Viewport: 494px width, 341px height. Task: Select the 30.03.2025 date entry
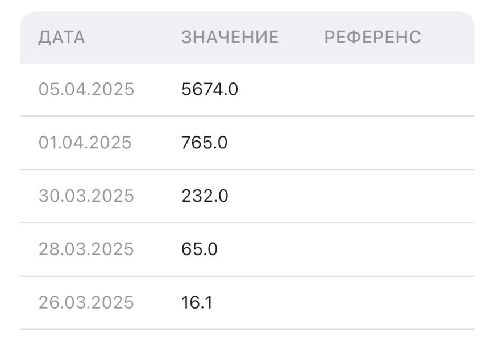[x=86, y=196]
